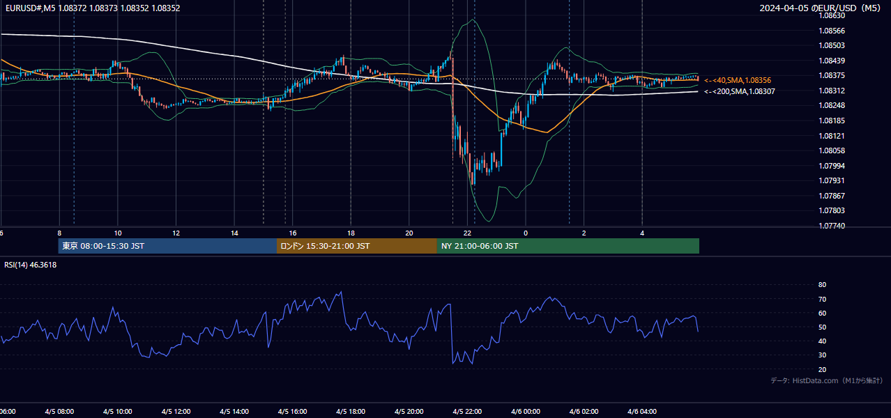Click price scale value 1.08312
Viewport: 891px width, 418px height.
click(x=830, y=91)
